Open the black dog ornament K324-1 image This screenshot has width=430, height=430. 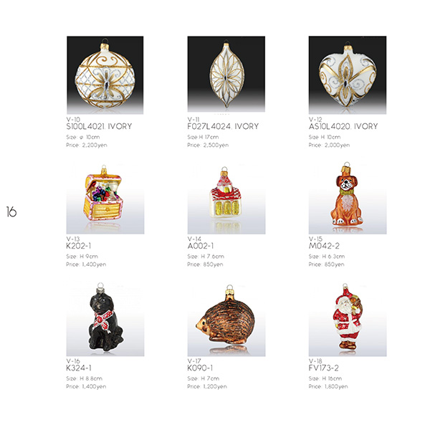pyautogui.click(x=105, y=319)
